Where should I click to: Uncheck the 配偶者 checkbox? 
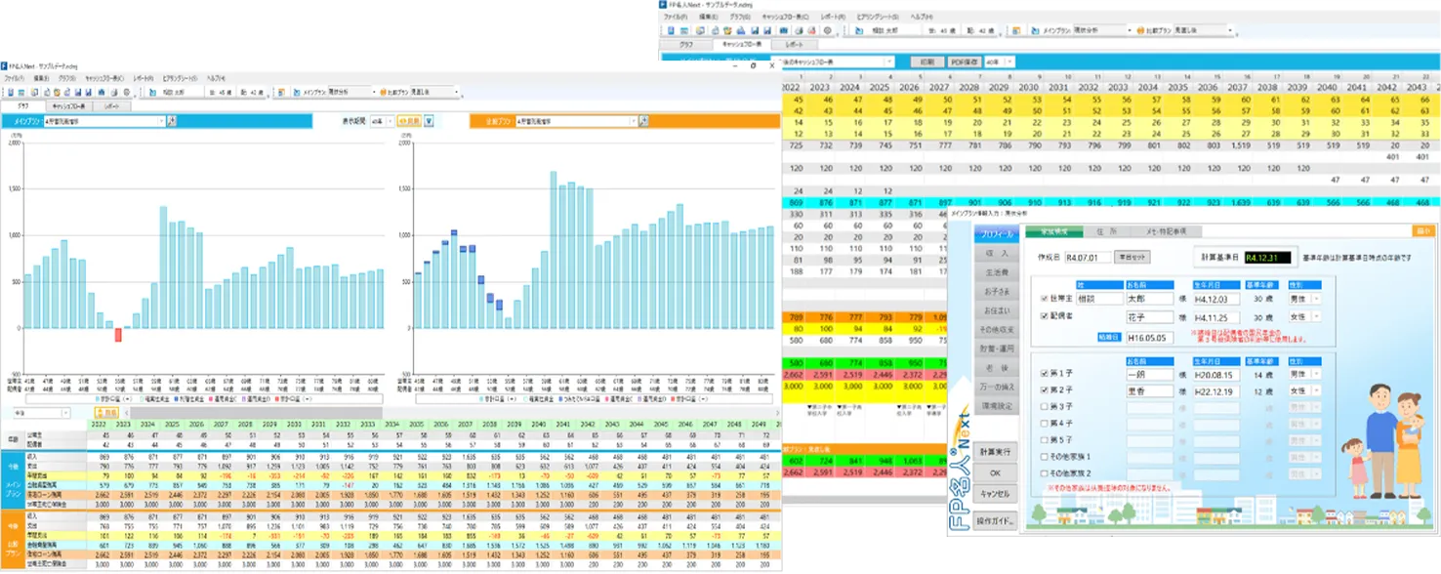click(x=1046, y=317)
